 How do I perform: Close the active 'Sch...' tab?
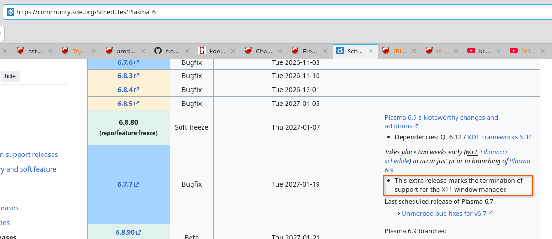(x=371, y=51)
